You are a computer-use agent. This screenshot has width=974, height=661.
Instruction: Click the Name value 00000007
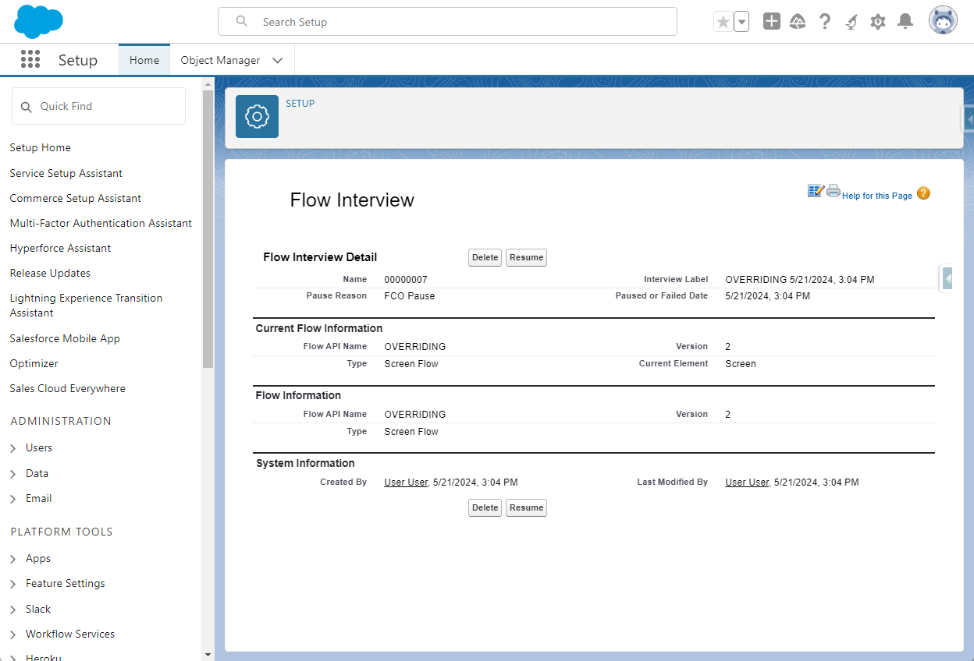coord(406,279)
